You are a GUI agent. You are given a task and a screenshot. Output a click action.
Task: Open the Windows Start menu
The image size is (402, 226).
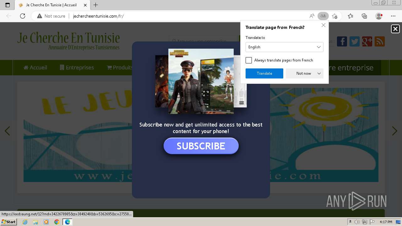(x=9, y=222)
